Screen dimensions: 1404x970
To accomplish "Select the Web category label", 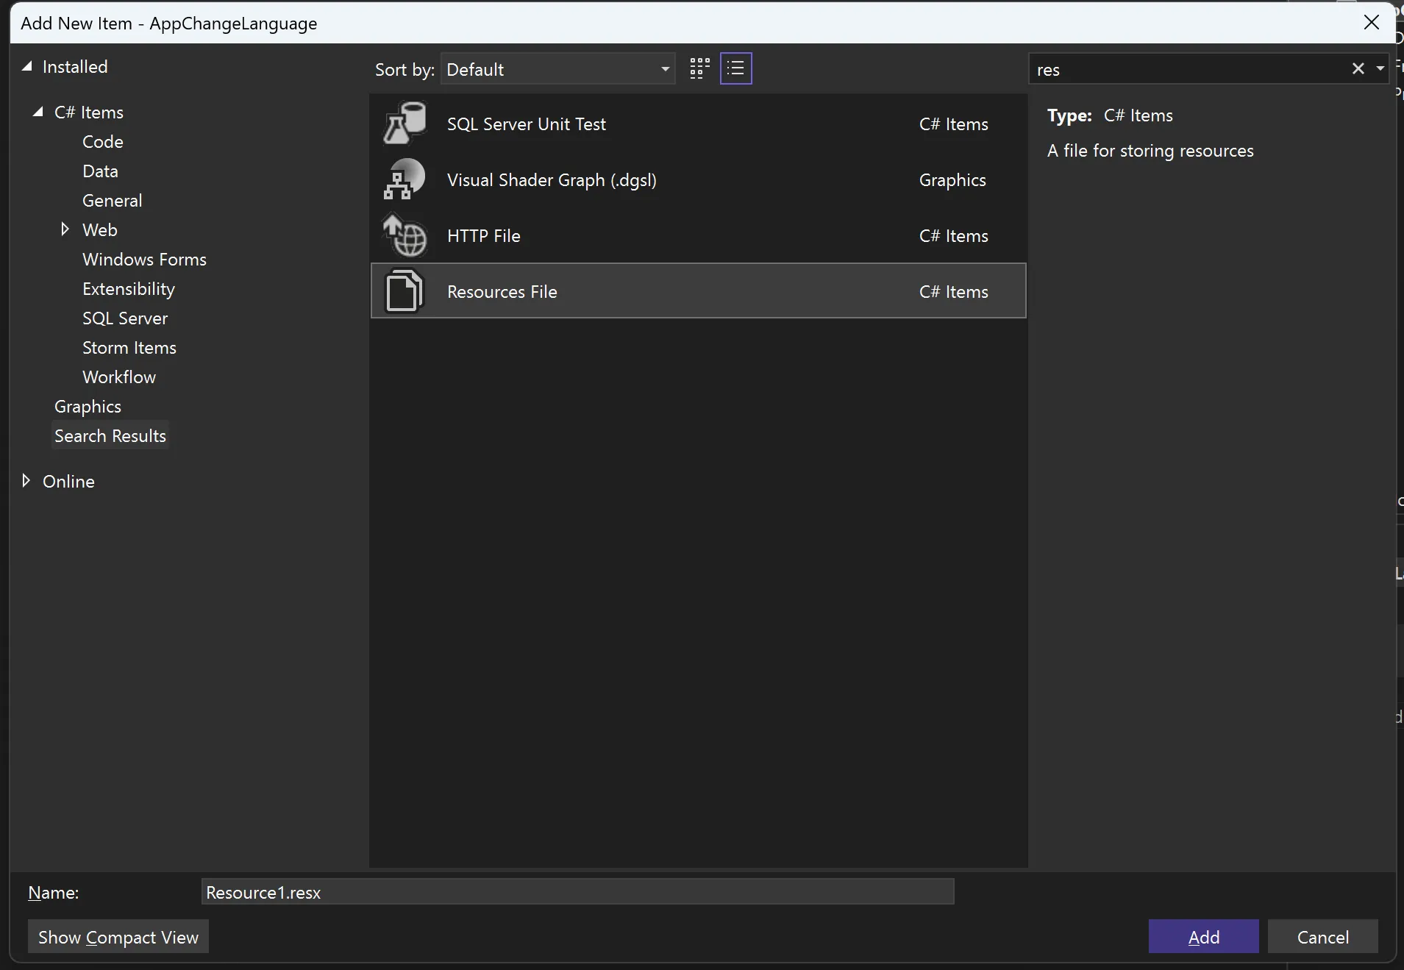I will [100, 229].
